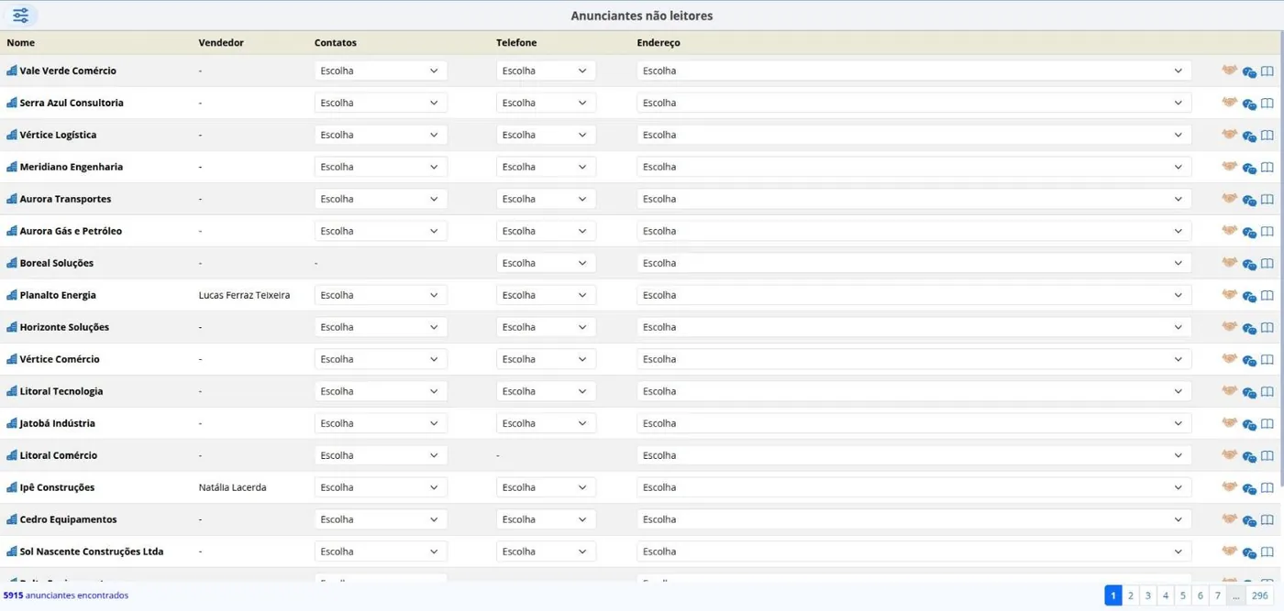Open chat bubbles icon for Aurora Transportes
The height and width of the screenshot is (611, 1284).
[1249, 200]
